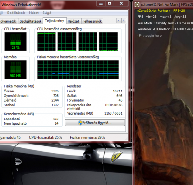Minimize the Windows Feladatkezelő window
The image size is (193, 185).
pyautogui.click(x=101, y=4)
